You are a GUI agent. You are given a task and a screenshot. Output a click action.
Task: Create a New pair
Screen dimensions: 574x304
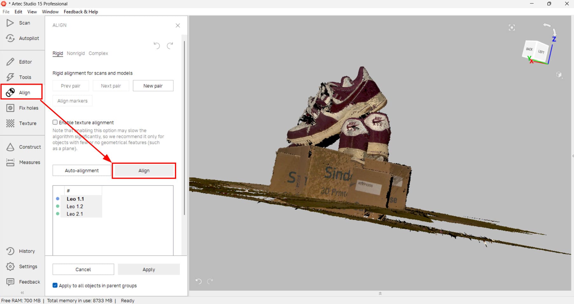(153, 86)
